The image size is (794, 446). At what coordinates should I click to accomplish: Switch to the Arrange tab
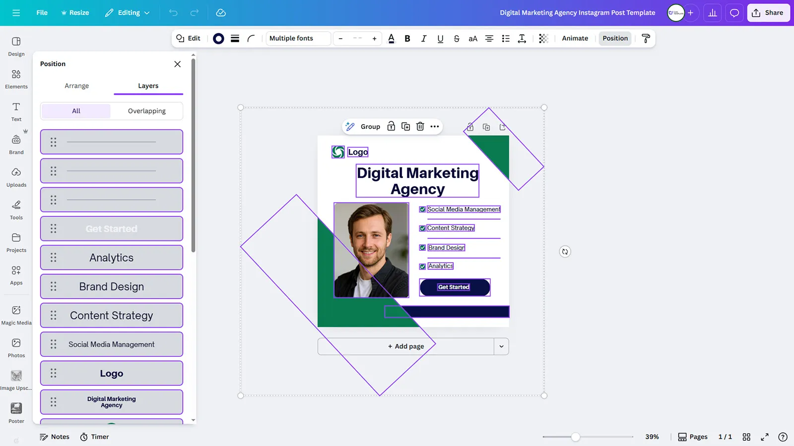[76, 86]
